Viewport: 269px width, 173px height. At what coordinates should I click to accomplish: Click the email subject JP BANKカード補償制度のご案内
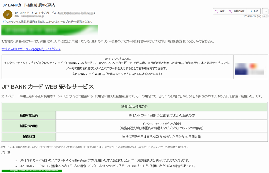point(29,5)
